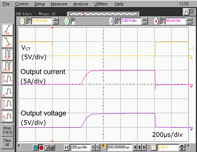Select the peak-to-peak voltage measurement icon
The image size is (197, 152).
[x=7, y=79]
